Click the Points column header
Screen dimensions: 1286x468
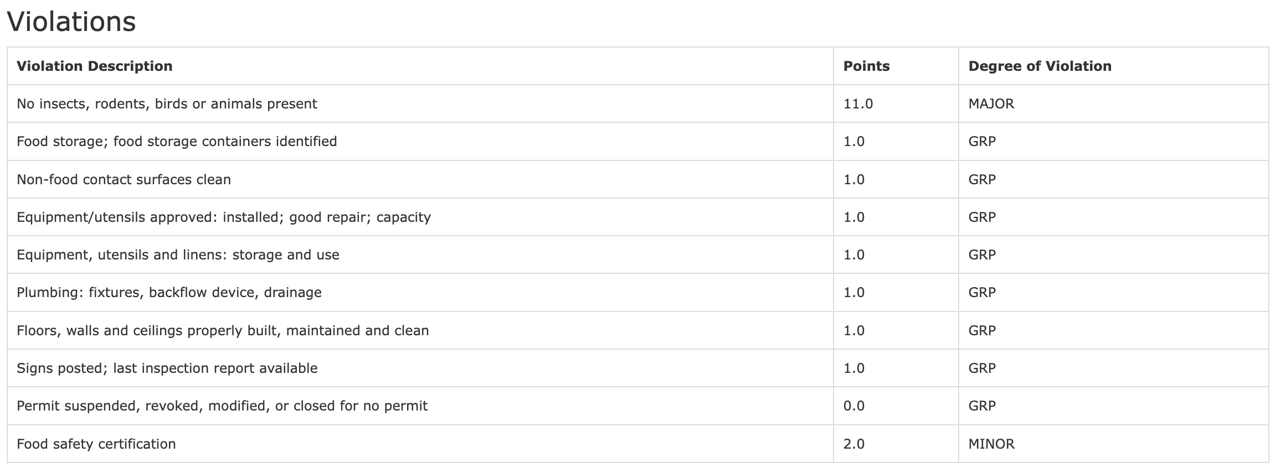click(866, 66)
